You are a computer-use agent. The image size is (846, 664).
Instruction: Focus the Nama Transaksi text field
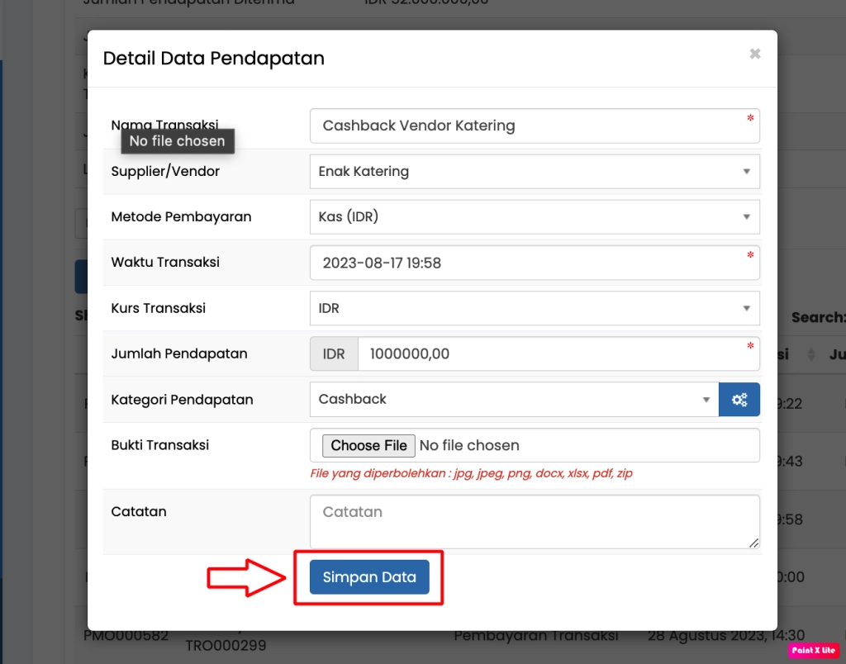[x=534, y=126]
